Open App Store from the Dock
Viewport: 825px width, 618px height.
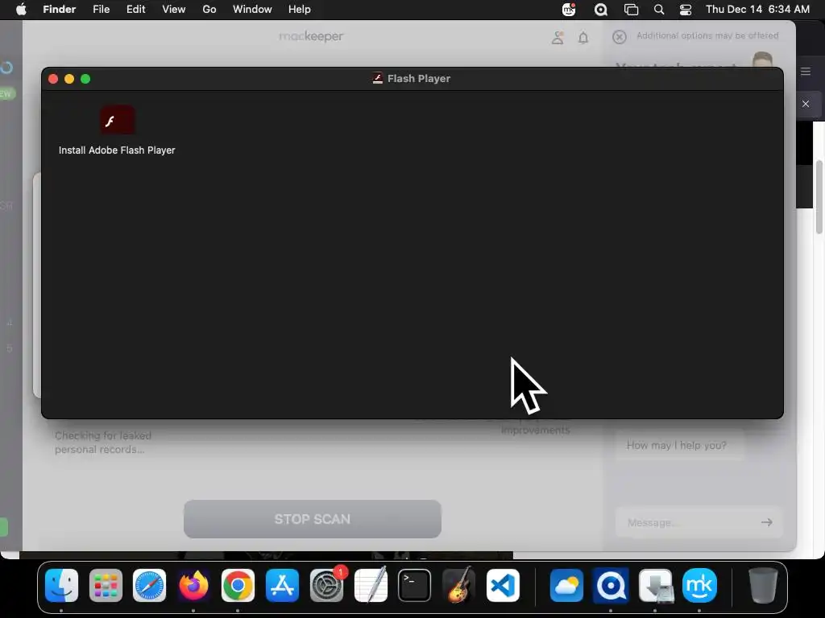coord(282,586)
